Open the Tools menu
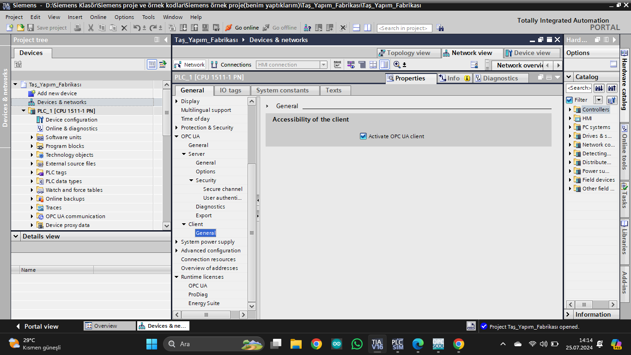 point(148,17)
